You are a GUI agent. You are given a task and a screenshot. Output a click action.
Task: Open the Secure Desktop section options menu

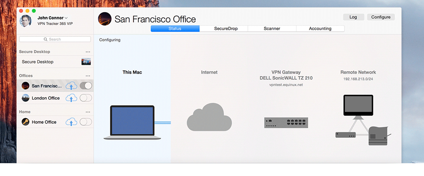[88, 52]
